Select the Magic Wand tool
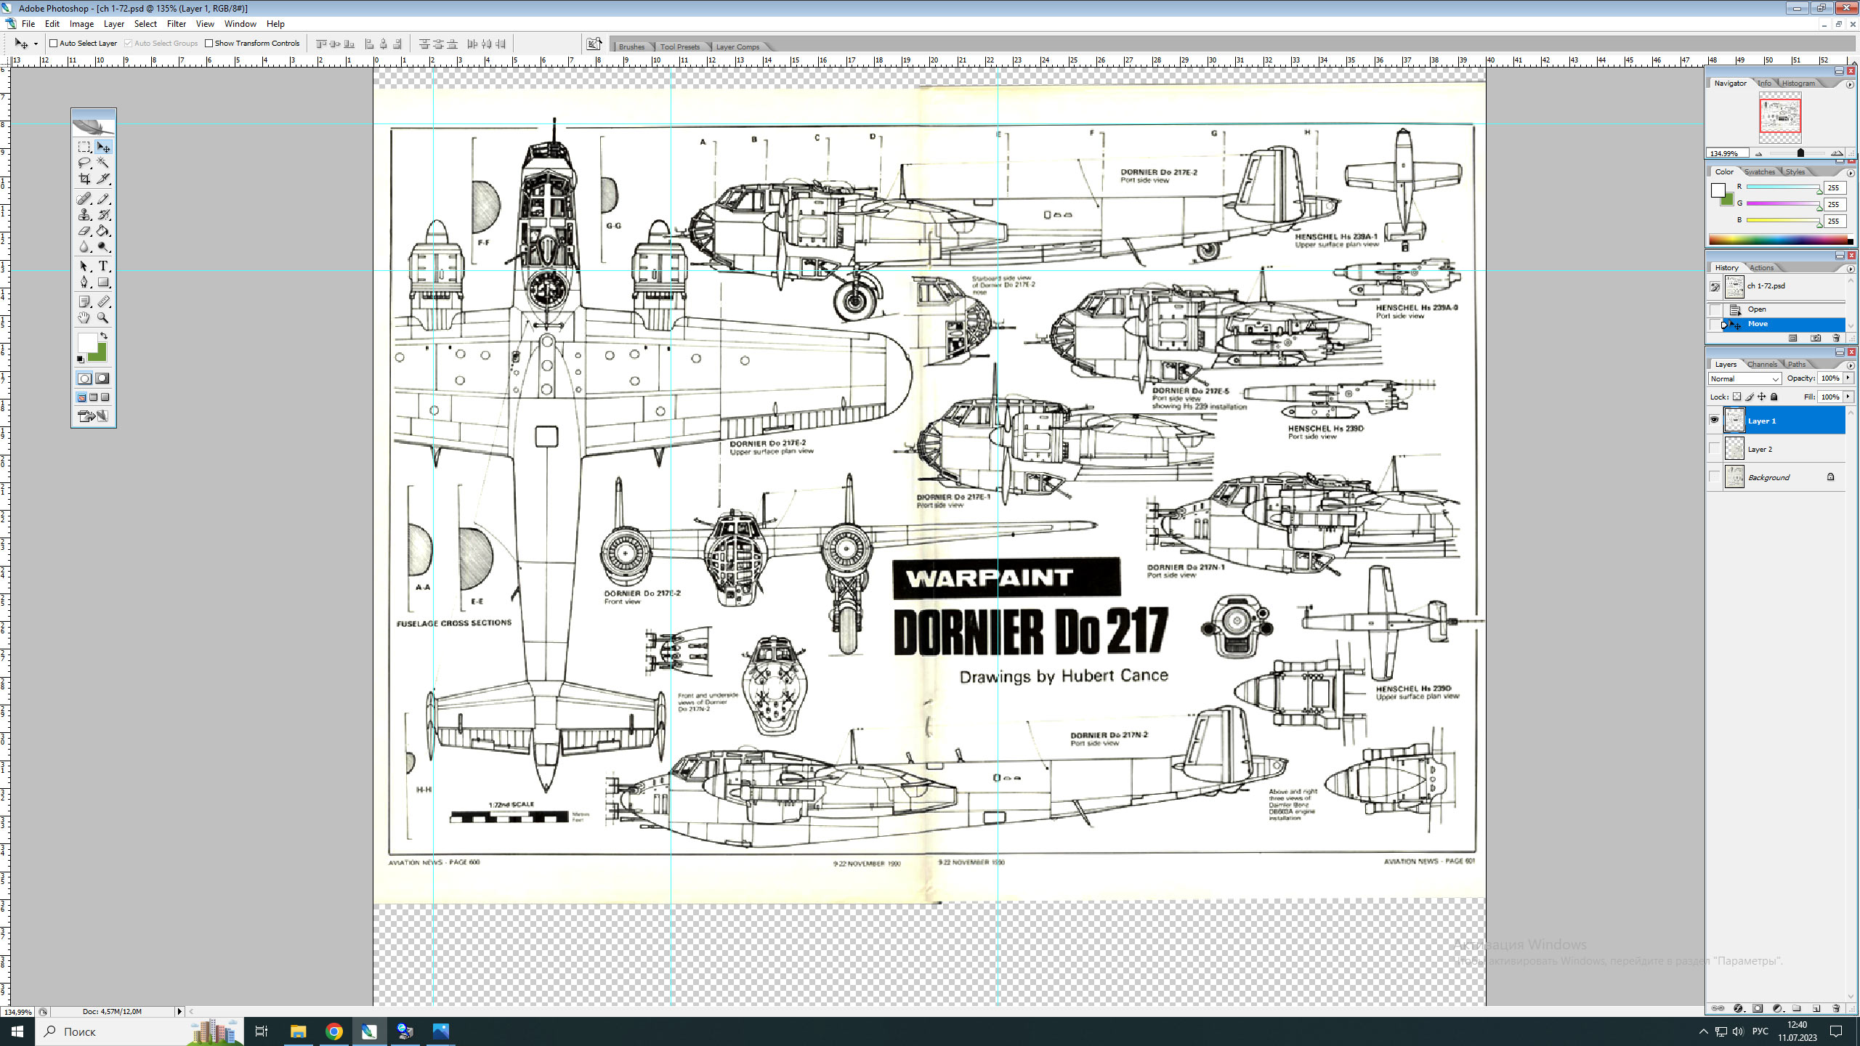 [103, 163]
